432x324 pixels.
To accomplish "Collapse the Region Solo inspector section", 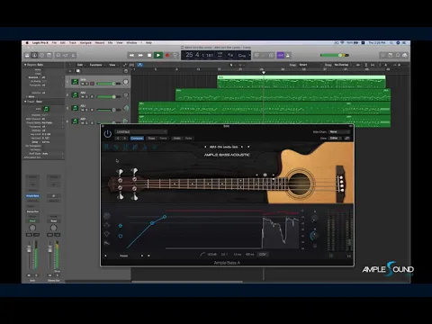I will pyautogui.click(x=25, y=65).
